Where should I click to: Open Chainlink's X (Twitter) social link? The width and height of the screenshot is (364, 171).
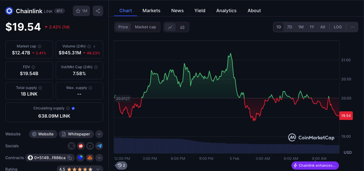tap(72, 146)
